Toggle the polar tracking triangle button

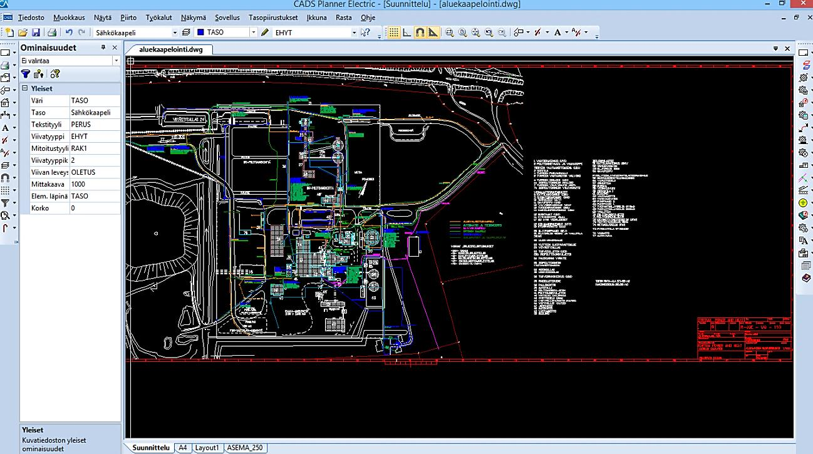coord(433,32)
